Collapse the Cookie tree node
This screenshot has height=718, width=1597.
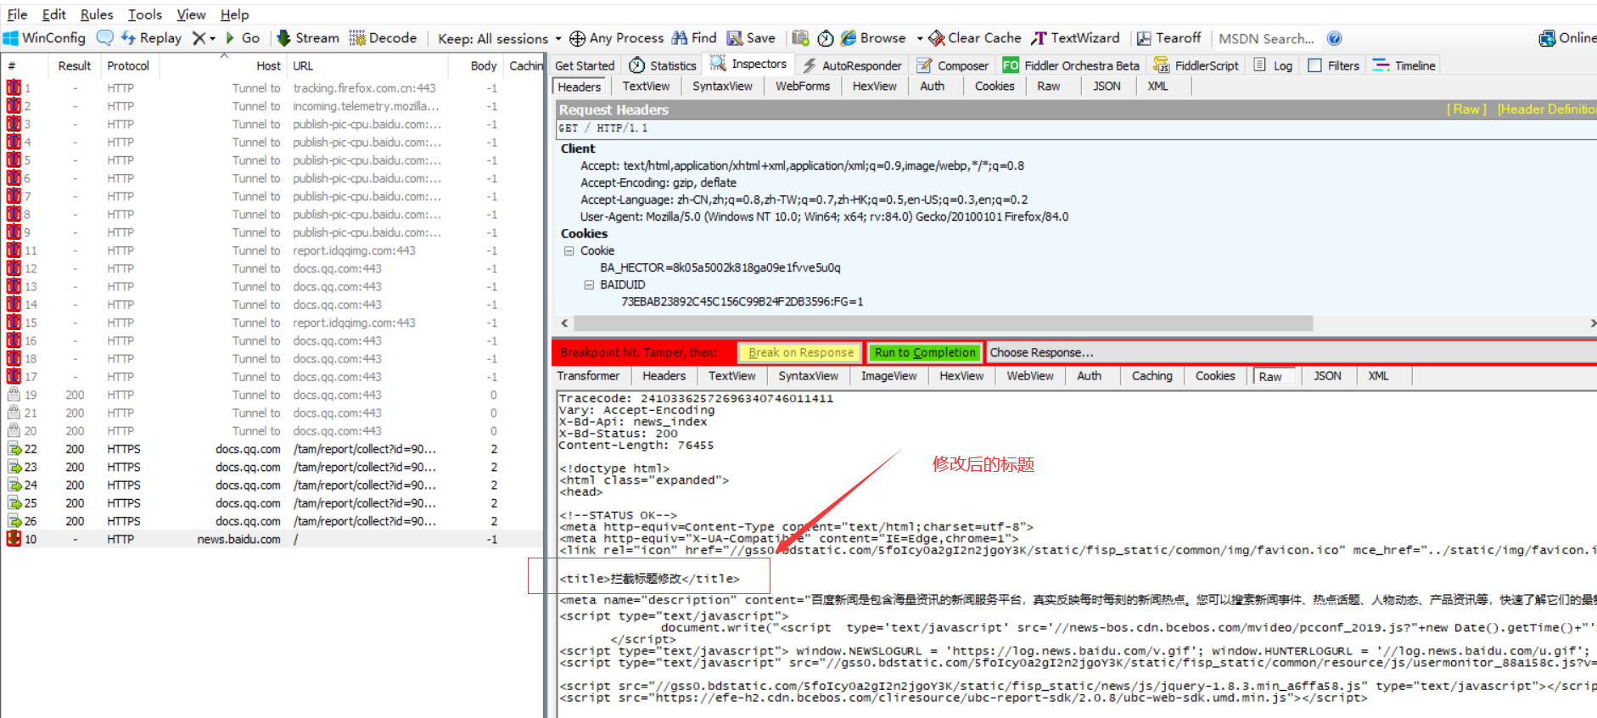point(569,251)
